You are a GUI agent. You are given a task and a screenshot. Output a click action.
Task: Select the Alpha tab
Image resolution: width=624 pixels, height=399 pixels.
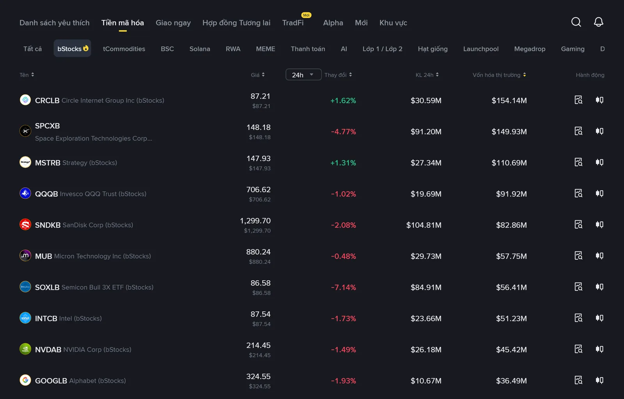click(x=333, y=23)
